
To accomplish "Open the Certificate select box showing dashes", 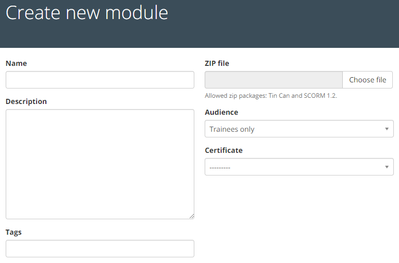I will (299, 167).
